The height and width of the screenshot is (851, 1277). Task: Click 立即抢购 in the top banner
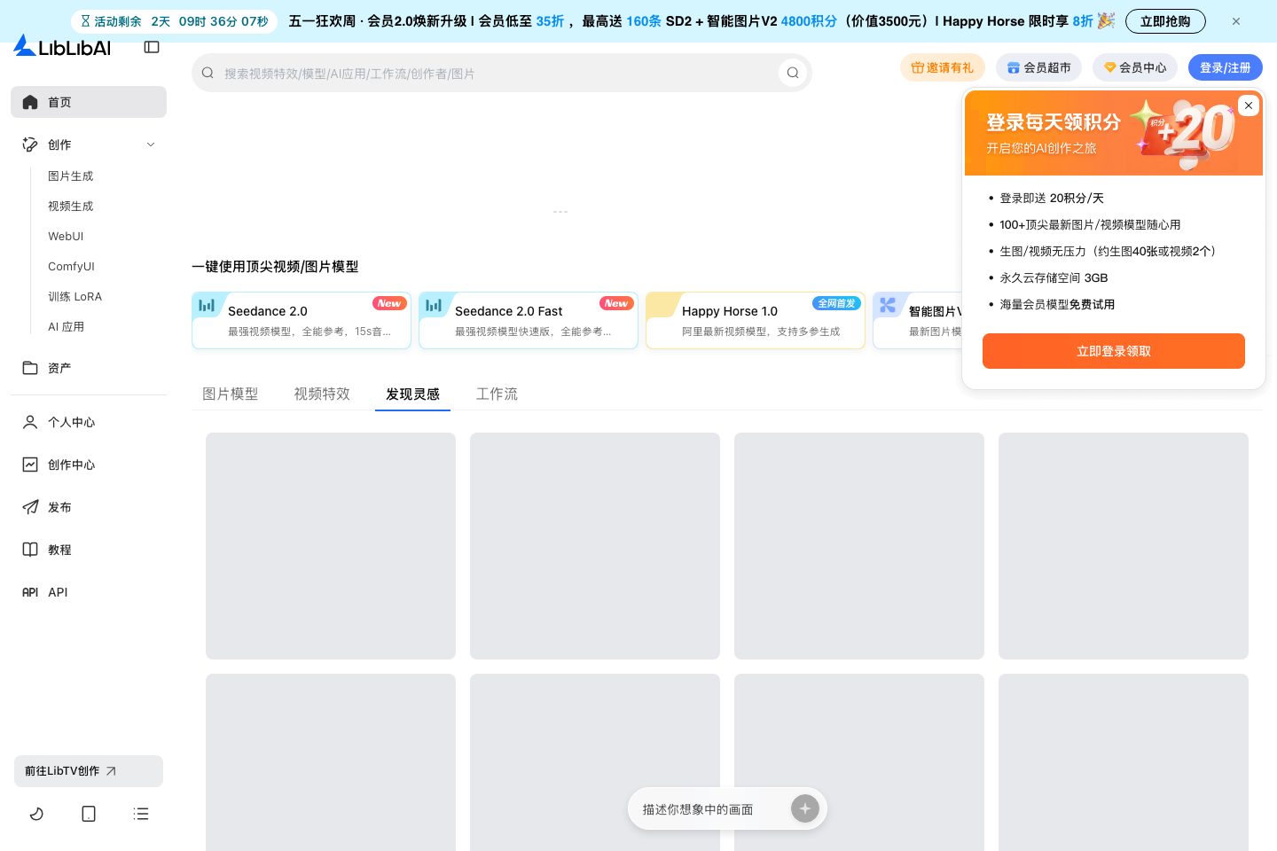(x=1165, y=21)
